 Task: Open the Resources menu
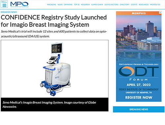pyautogui.click(x=144, y=5)
